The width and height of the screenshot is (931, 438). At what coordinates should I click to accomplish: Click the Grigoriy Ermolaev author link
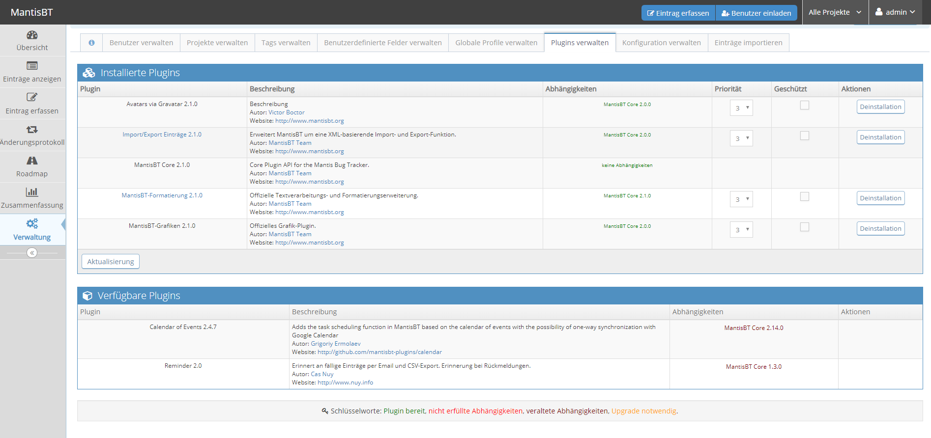coord(336,344)
